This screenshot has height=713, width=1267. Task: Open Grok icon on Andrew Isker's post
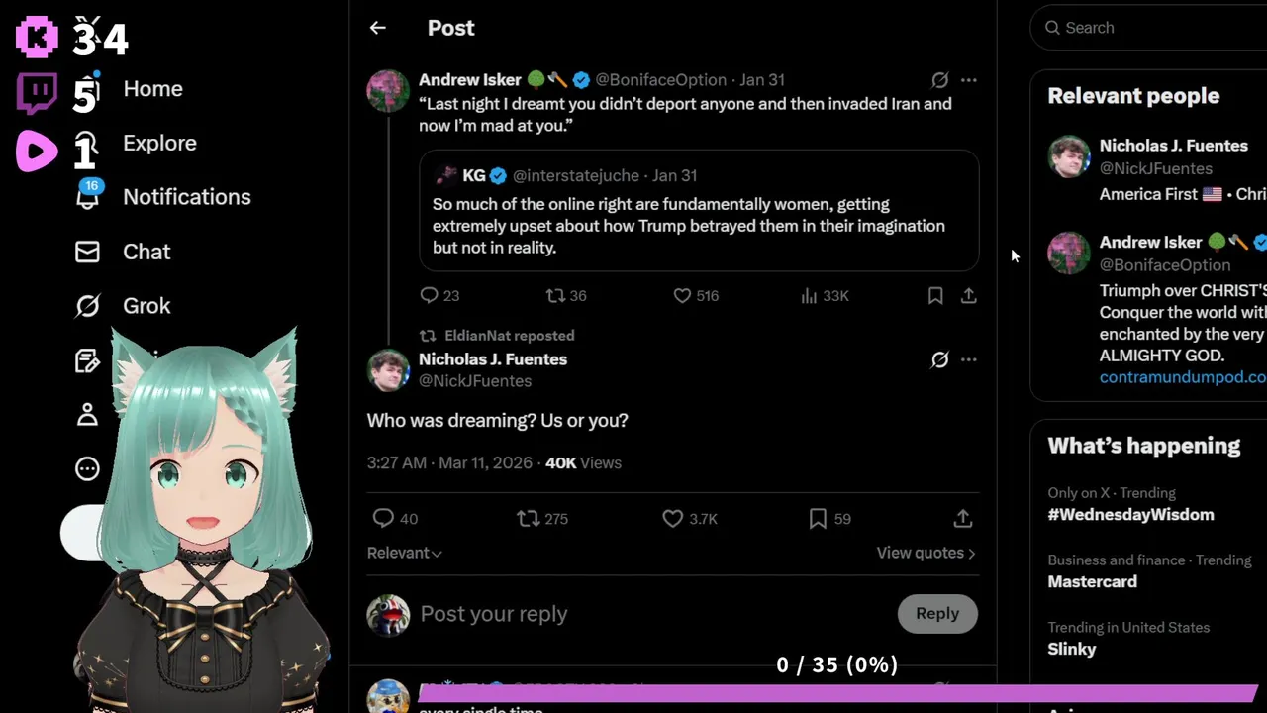coord(939,80)
